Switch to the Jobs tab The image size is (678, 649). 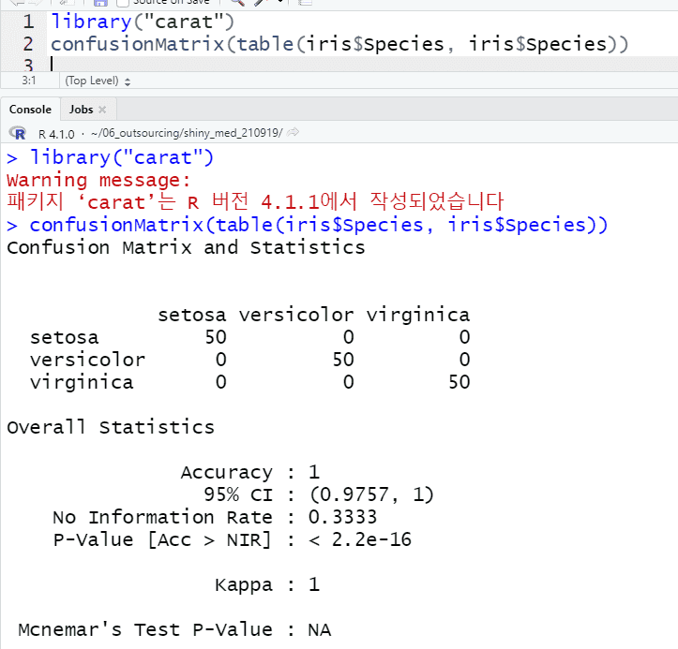point(82,110)
